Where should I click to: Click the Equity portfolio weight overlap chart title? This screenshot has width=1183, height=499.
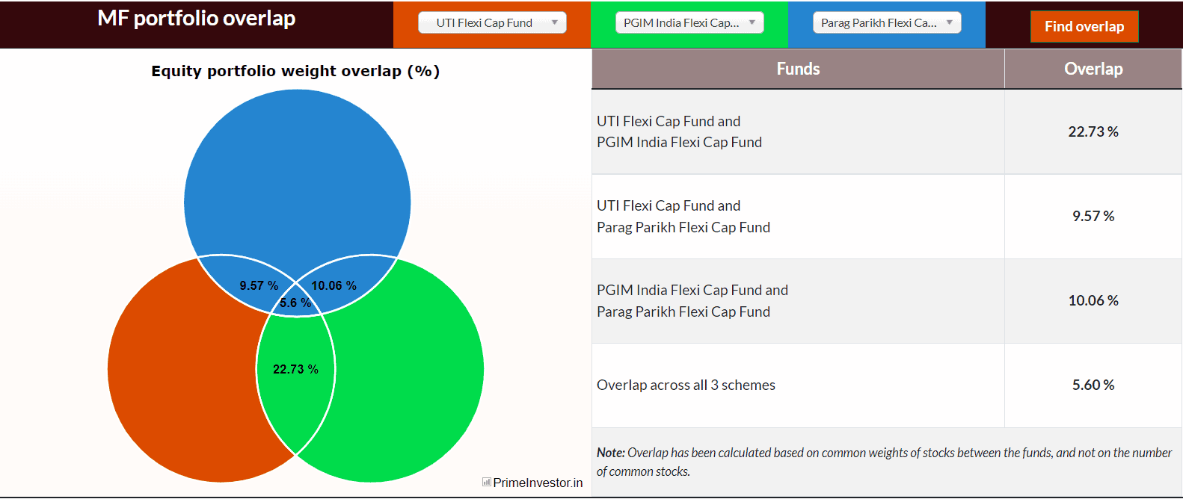pos(295,71)
